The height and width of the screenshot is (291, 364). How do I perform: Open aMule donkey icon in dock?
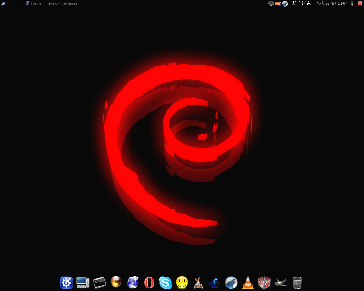coord(198,283)
